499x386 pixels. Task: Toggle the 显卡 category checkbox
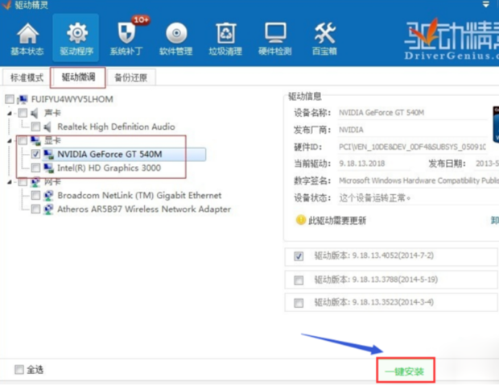coord(23,141)
